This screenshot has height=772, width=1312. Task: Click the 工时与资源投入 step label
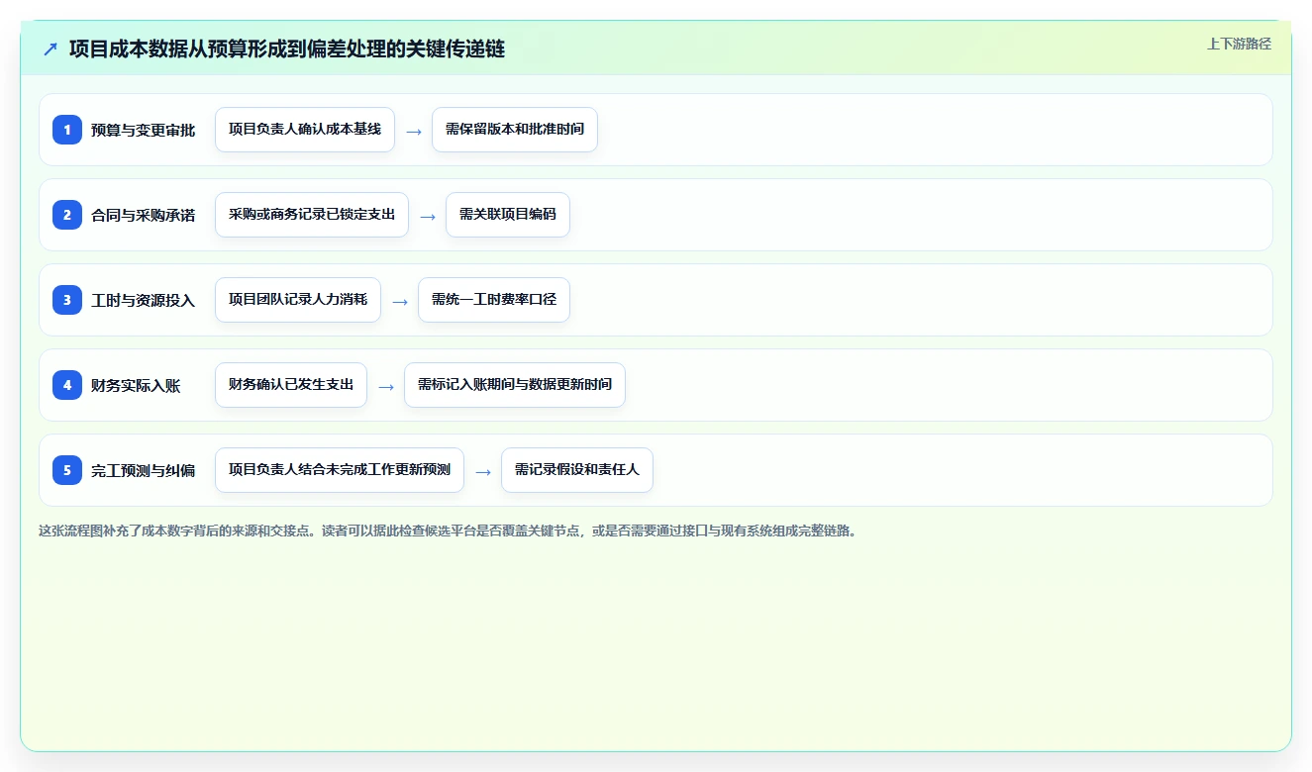pos(144,300)
